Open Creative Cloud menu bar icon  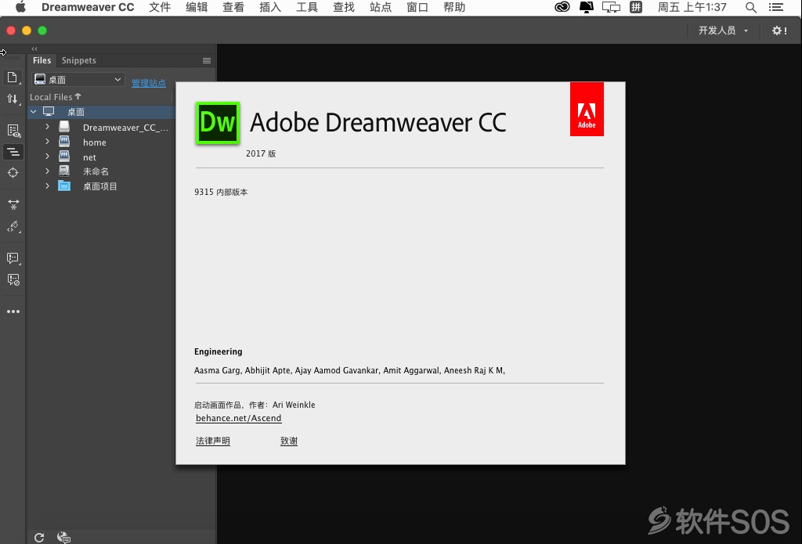[562, 7]
